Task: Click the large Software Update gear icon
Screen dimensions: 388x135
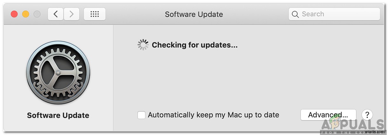Action: click(58, 73)
